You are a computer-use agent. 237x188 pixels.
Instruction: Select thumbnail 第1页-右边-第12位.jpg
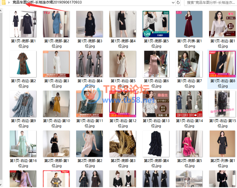(x=123, y=104)
